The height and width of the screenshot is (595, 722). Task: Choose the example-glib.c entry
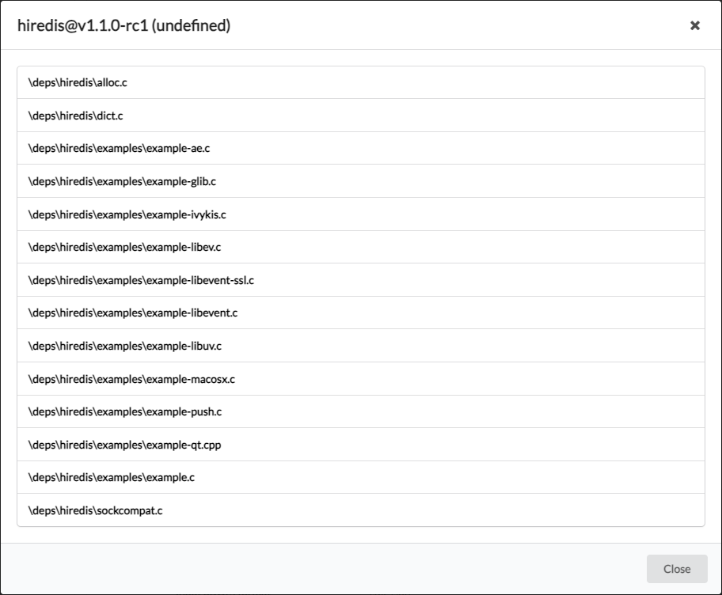tap(122, 181)
